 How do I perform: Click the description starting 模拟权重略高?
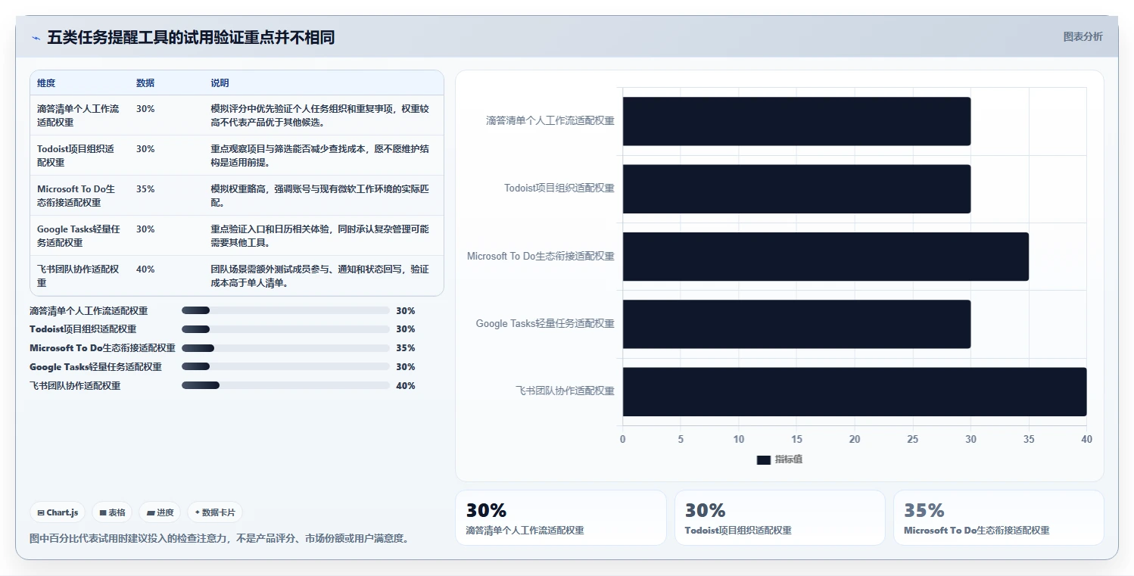[x=320, y=195]
